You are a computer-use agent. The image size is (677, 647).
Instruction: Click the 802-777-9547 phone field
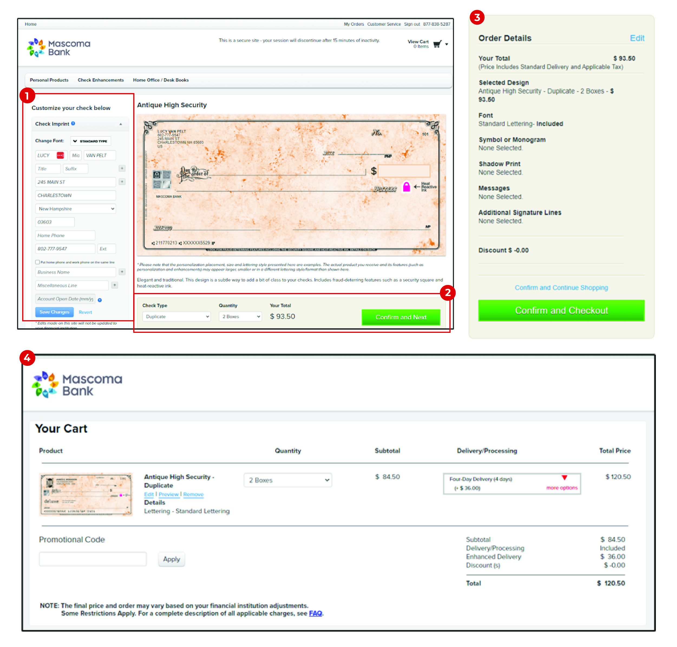[x=65, y=248]
